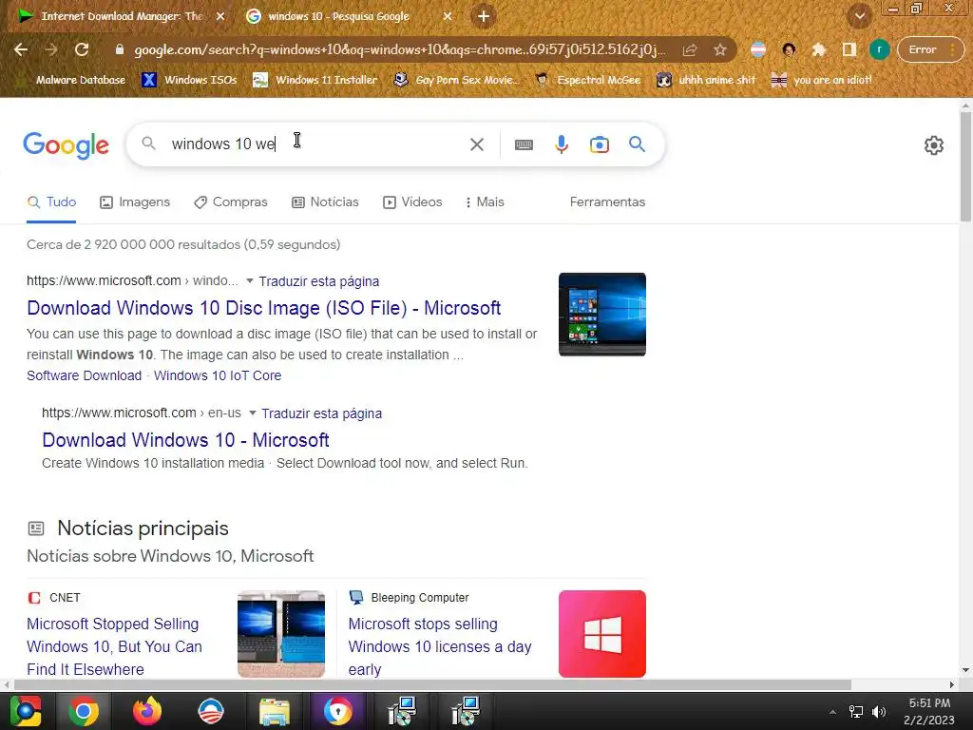Open Download Windows 10 - Microsoft result
This screenshot has height=730, width=973.
(185, 440)
